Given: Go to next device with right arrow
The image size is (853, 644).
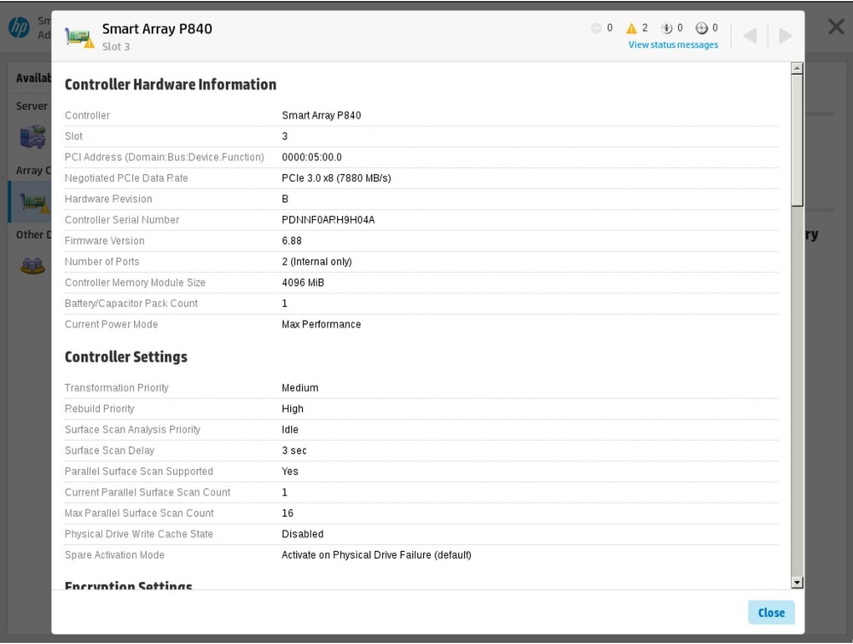Looking at the screenshot, I should click(x=786, y=36).
